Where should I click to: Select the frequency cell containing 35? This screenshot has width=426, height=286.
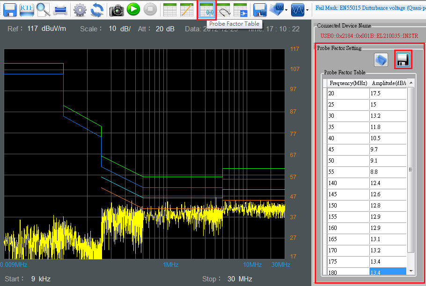click(348, 127)
